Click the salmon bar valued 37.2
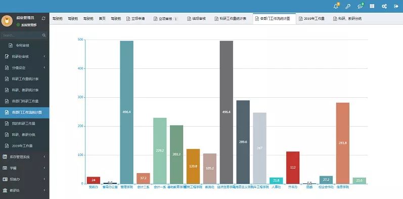The width and height of the screenshot is (403, 199). click(143, 178)
